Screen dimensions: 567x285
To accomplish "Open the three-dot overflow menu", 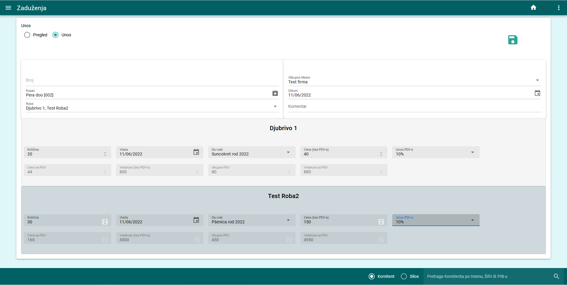I will pos(558,8).
